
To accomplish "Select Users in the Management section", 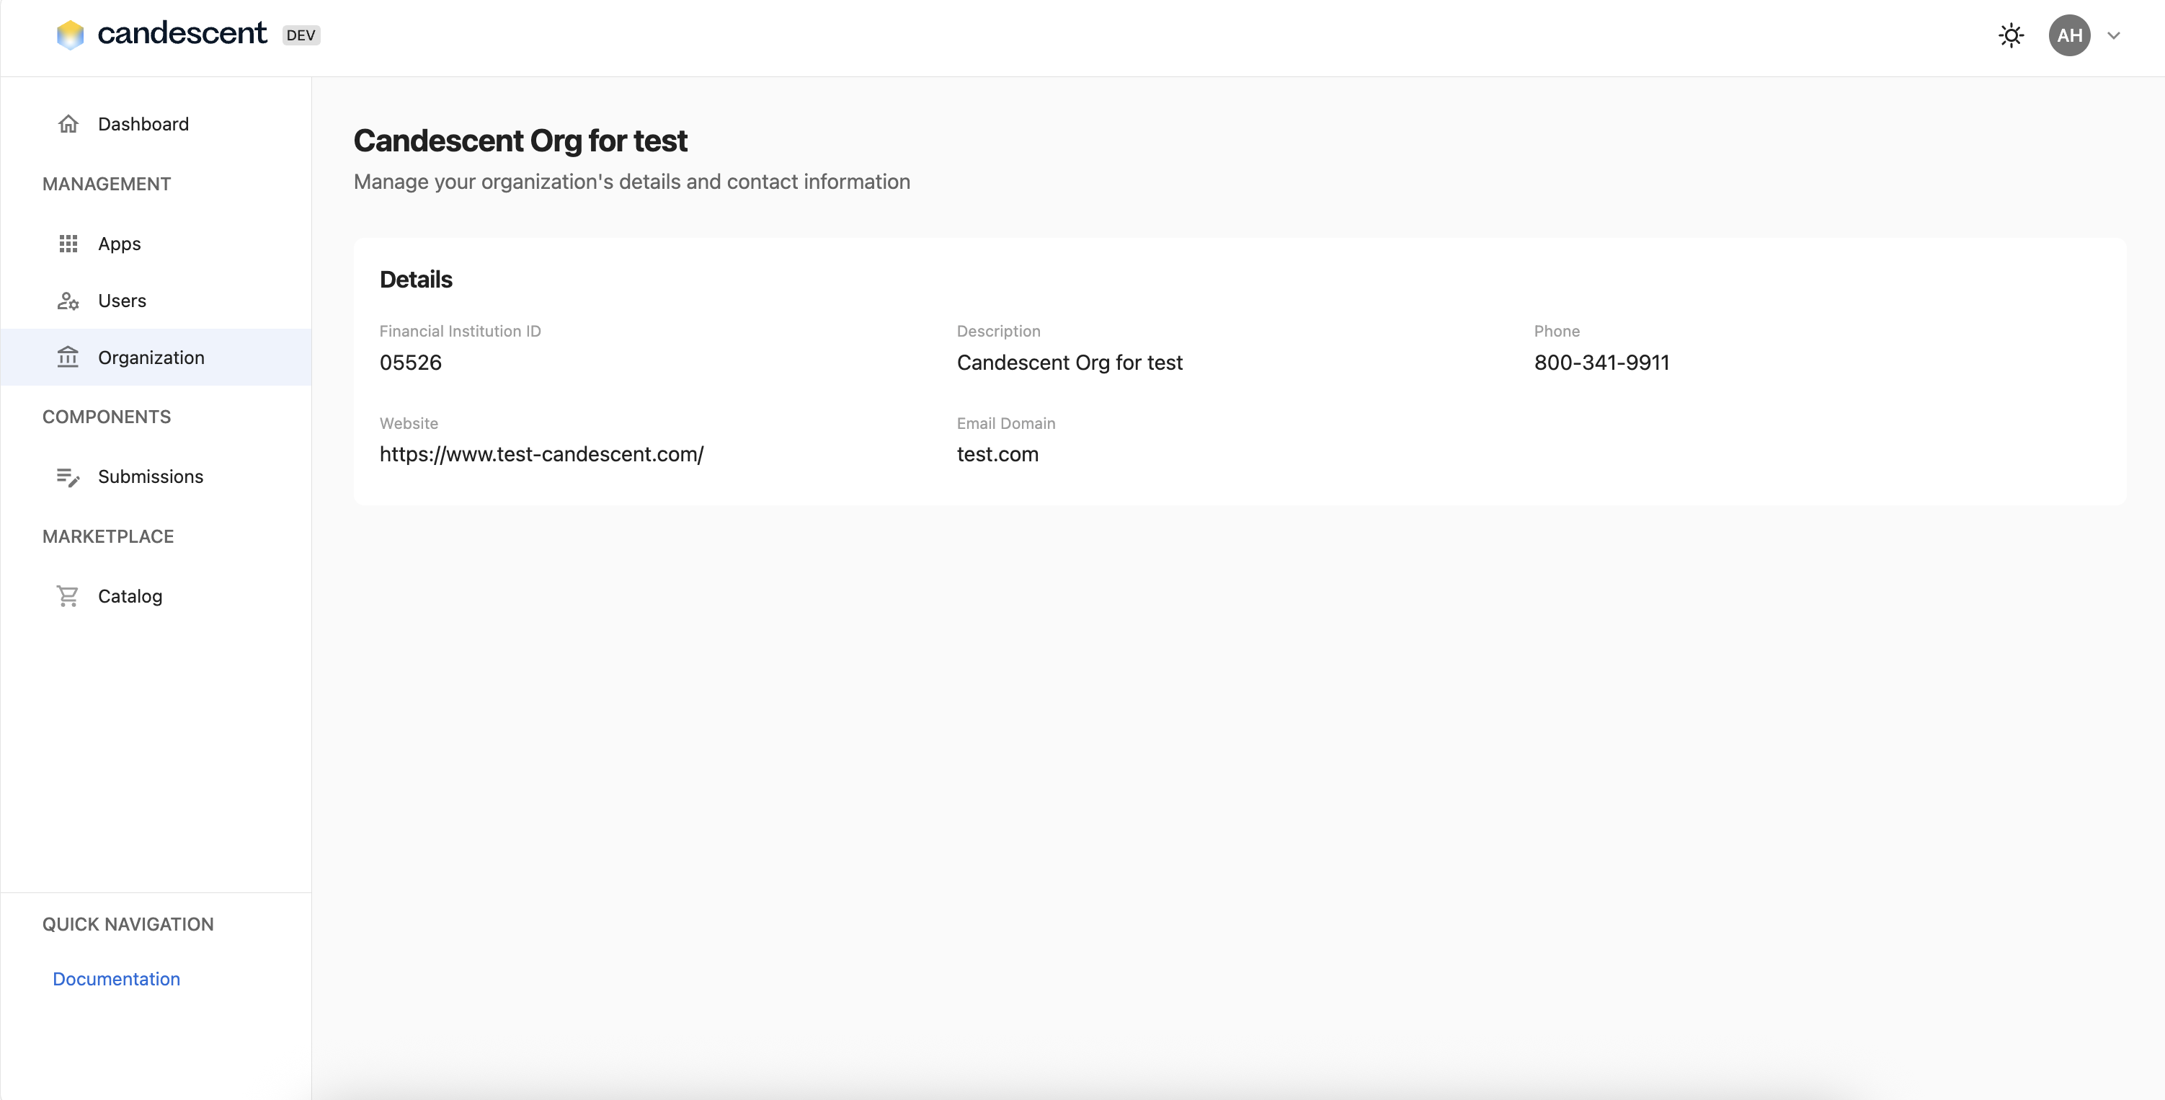I will point(122,300).
